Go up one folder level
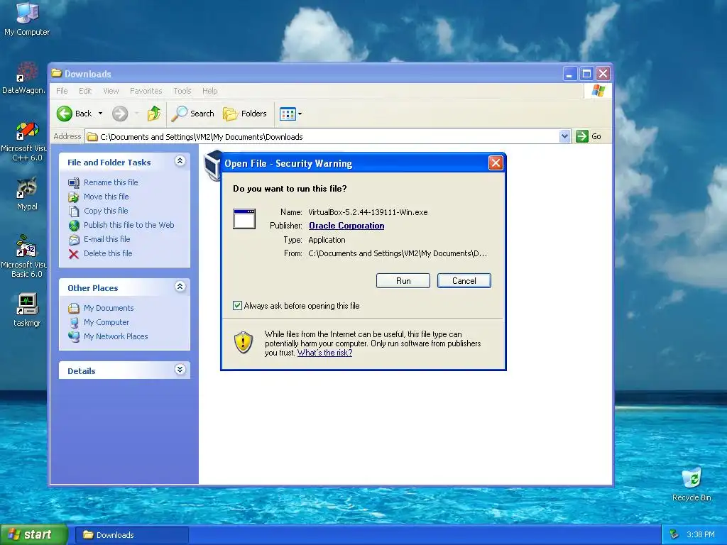The image size is (727, 545). 154,114
